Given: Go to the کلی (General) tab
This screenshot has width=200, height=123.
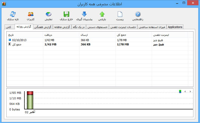Looking at the screenshot, I should (x=10, y=27).
